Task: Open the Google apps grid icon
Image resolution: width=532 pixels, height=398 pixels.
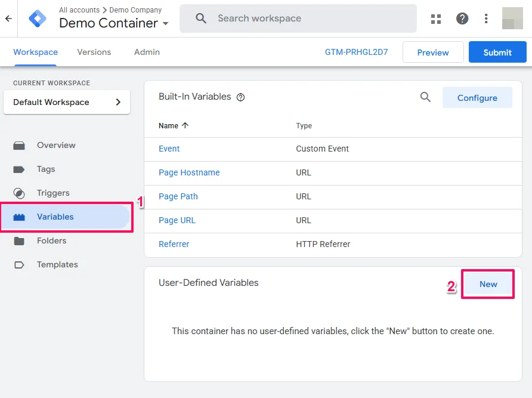Action: coord(436,18)
